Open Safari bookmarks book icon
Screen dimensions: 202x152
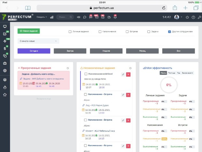click(x=28, y=8)
